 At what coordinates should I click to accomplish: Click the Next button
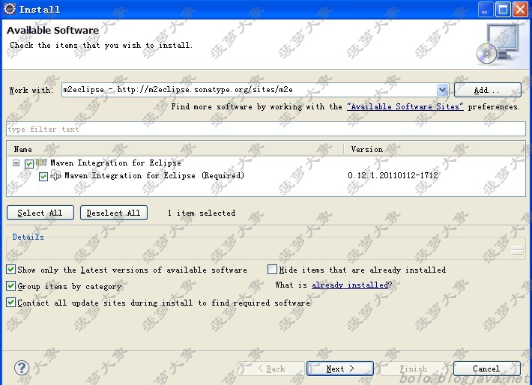[x=340, y=369]
